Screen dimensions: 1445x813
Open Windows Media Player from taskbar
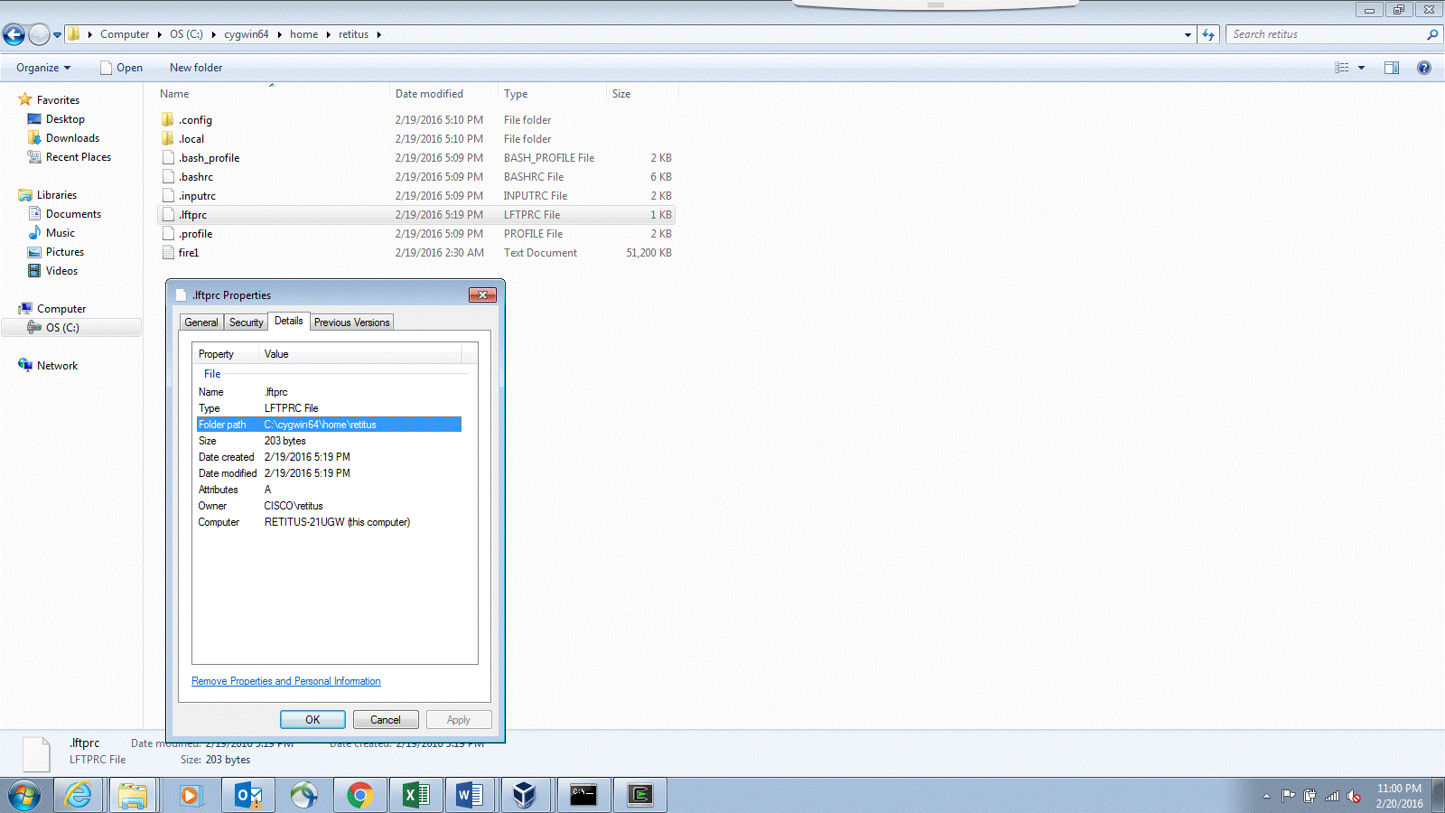(191, 795)
